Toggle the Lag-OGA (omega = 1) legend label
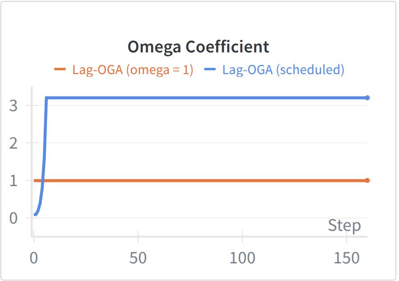The width and height of the screenshot is (399, 281). [x=133, y=70]
